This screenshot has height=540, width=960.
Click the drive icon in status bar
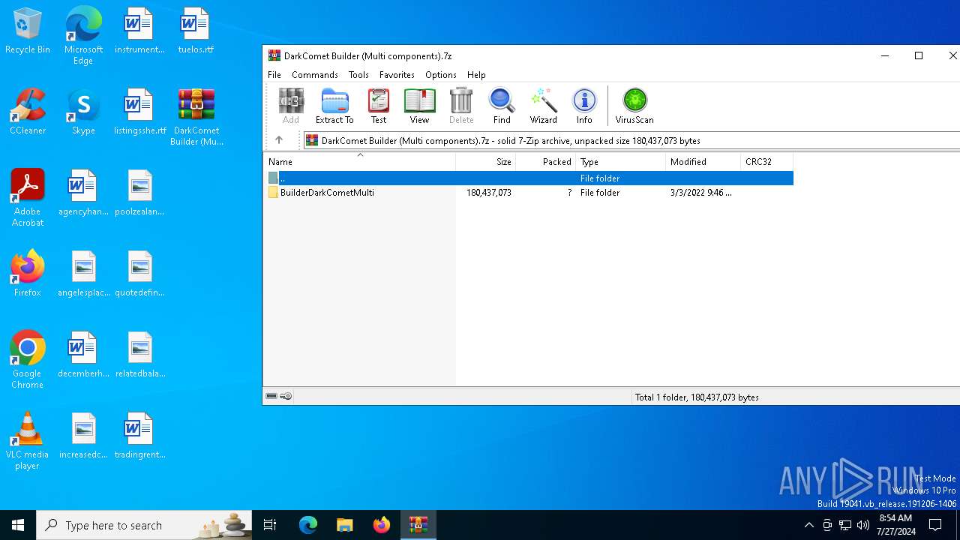(x=271, y=396)
